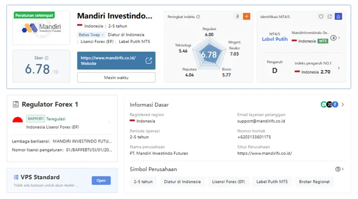Click the MT5 green badge
The height and width of the screenshot is (199, 358).
323,41
